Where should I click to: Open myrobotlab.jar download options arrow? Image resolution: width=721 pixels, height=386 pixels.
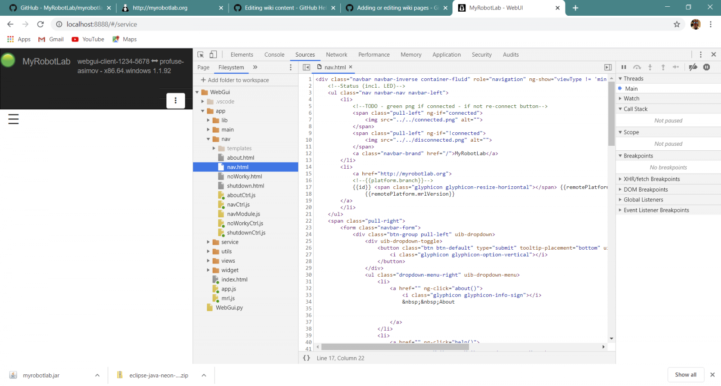(x=97, y=375)
